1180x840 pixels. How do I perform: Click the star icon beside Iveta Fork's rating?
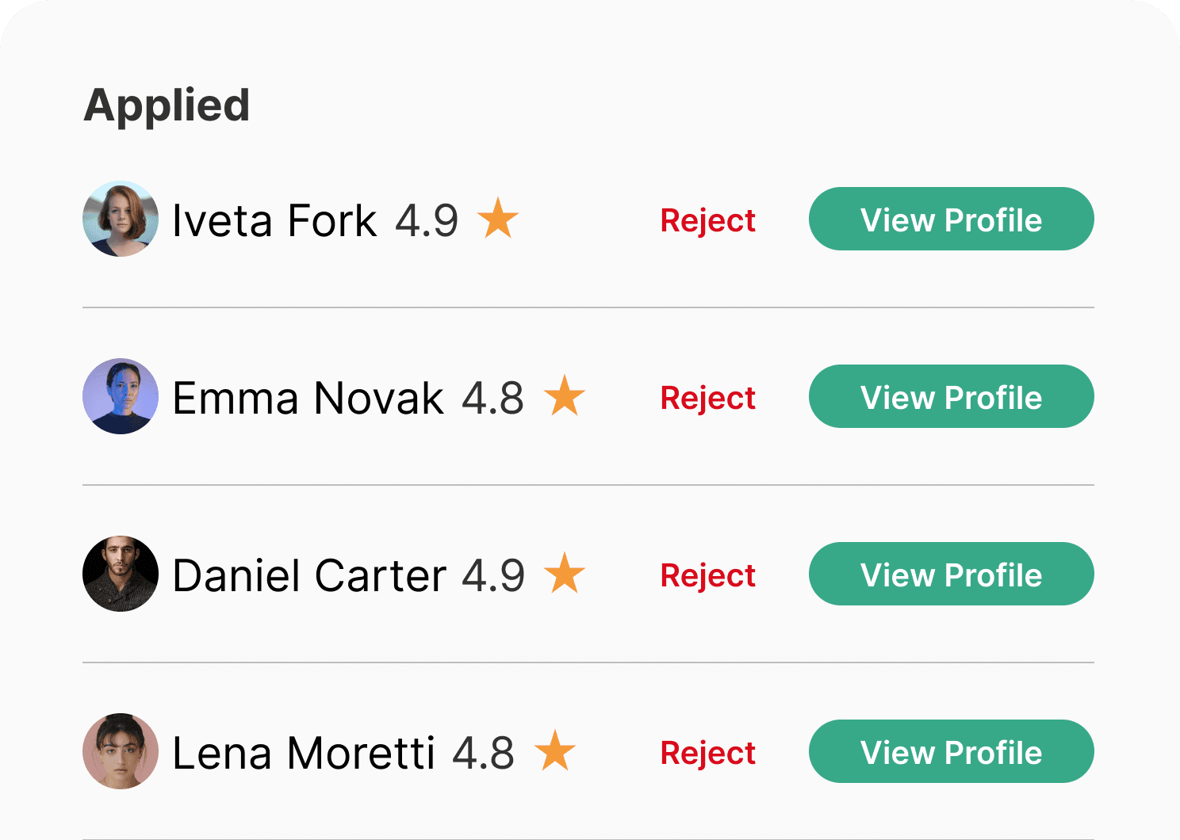point(498,219)
